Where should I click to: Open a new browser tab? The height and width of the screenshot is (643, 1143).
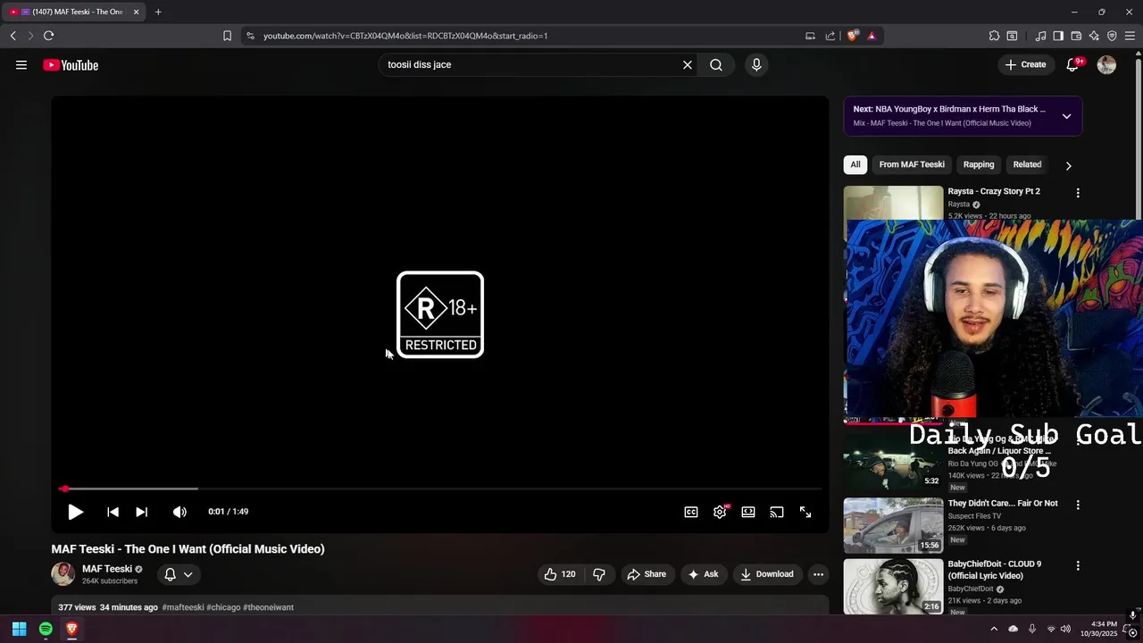[x=158, y=12]
